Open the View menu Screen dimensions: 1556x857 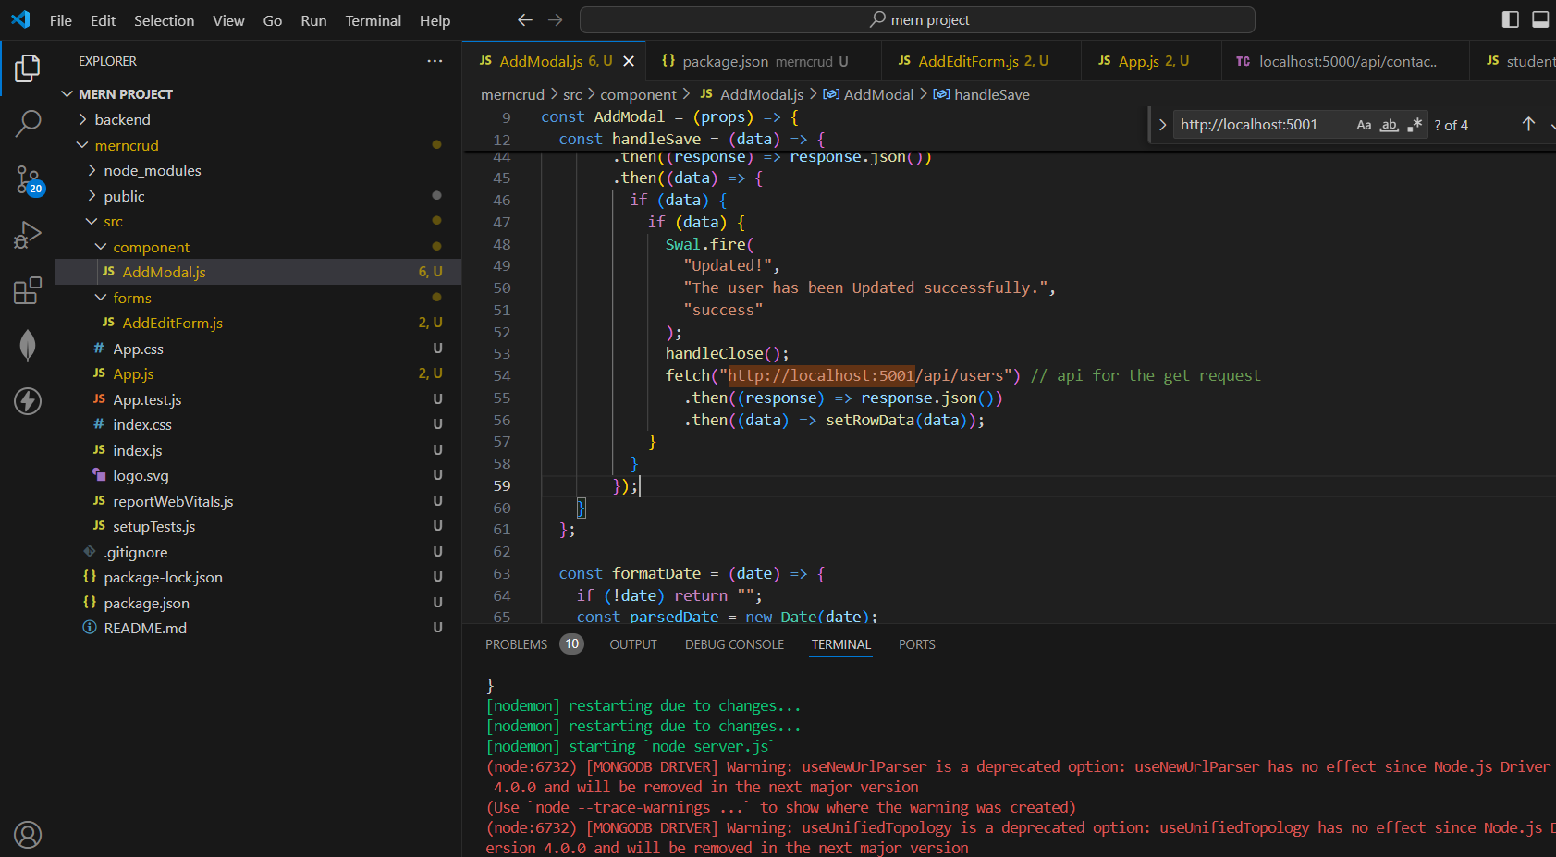pos(228,20)
